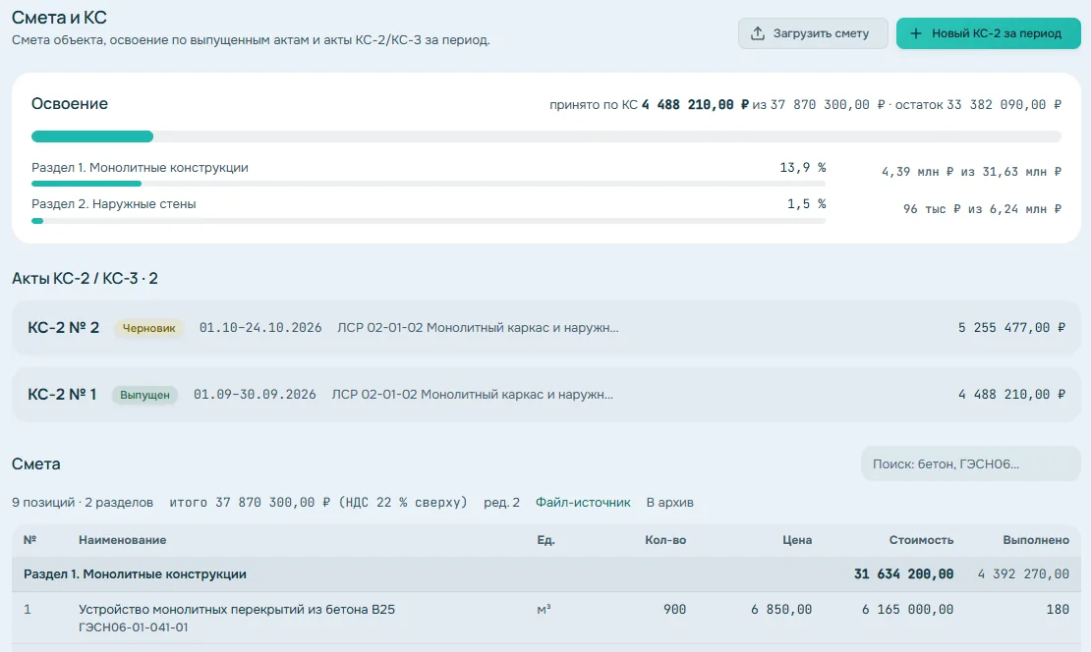Select the Раздел 1 table section row
Image resolution: width=1091 pixels, height=652 pixels.
click(546, 574)
